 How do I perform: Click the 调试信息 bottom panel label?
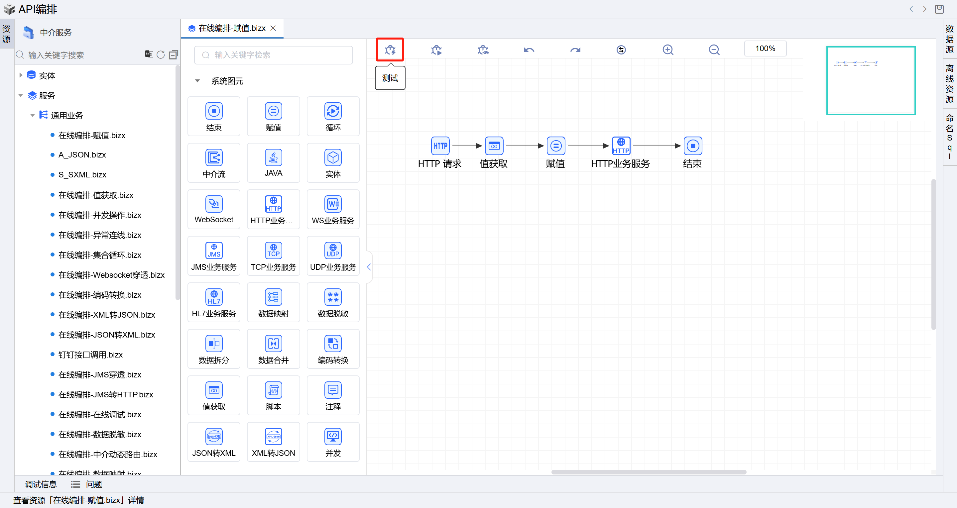[41, 484]
